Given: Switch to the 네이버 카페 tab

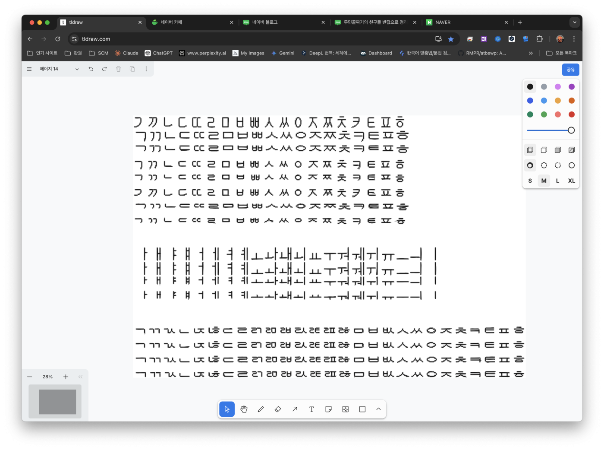Looking at the screenshot, I should 190,22.
